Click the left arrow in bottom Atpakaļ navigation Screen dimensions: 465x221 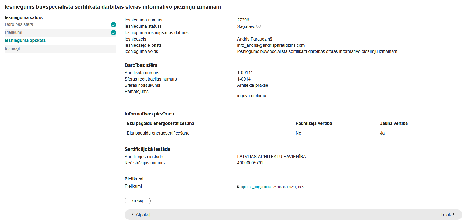pyautogui.click(x=132, y=214)
